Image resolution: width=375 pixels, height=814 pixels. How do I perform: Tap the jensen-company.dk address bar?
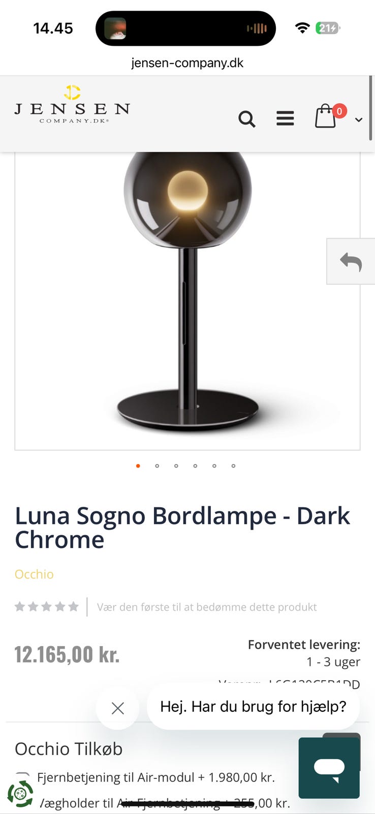click(187, 63)
